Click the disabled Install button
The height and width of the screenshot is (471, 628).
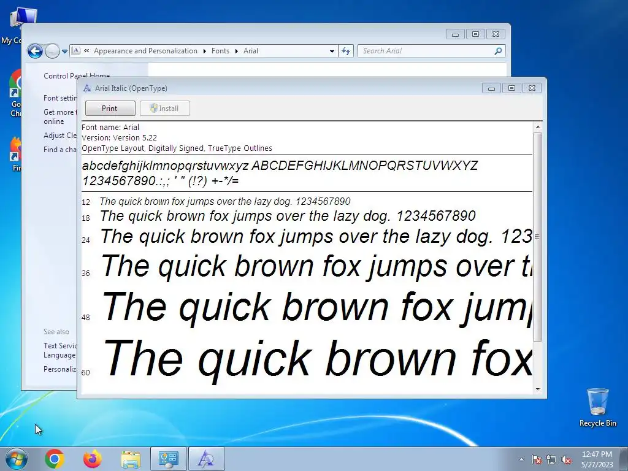164,108
